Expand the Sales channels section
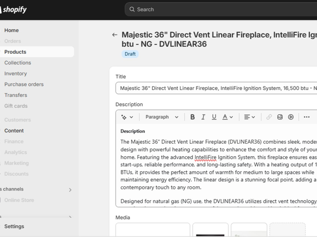 [70, 190]
